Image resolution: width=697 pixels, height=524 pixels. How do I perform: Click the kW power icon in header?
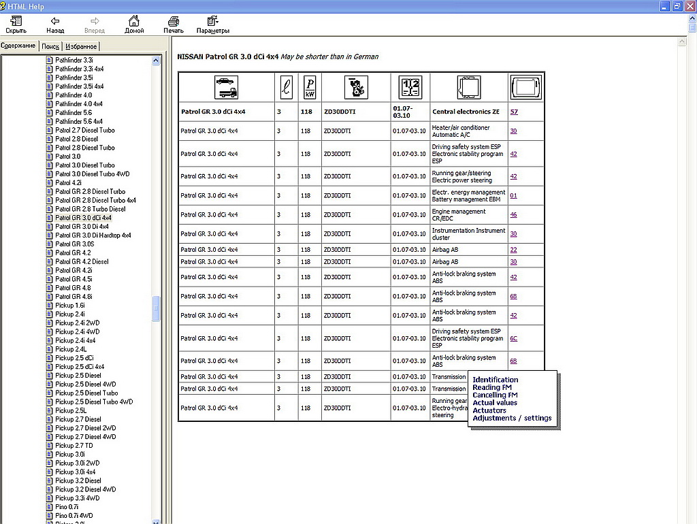pos(310,87)
